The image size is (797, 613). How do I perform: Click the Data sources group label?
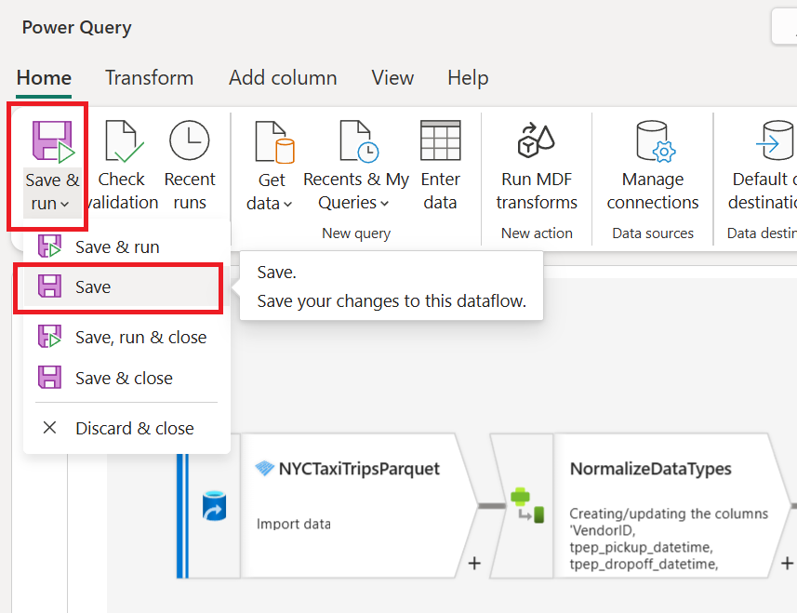tap(653, 233)
